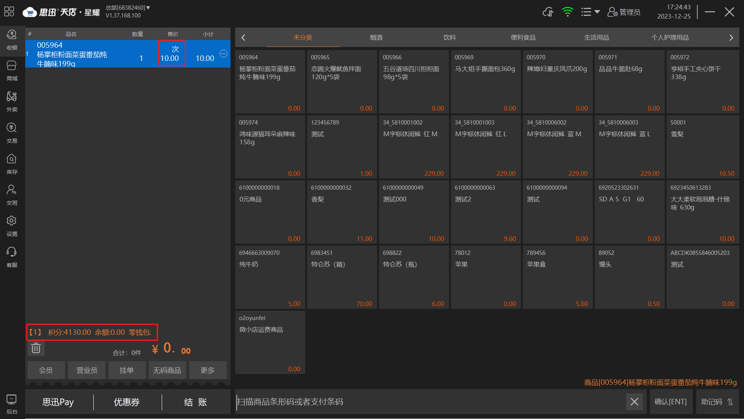Select product M字标休闲裤 红 M

pos(414,147)
